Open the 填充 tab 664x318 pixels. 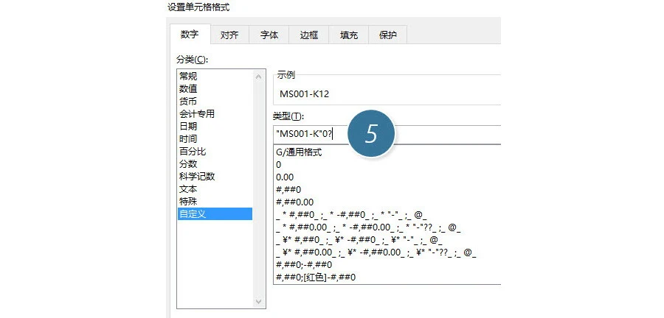tap(348, 35)
